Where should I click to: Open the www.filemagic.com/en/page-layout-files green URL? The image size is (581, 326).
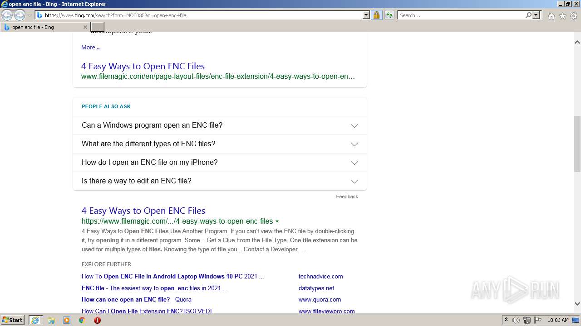pos(218,77)
